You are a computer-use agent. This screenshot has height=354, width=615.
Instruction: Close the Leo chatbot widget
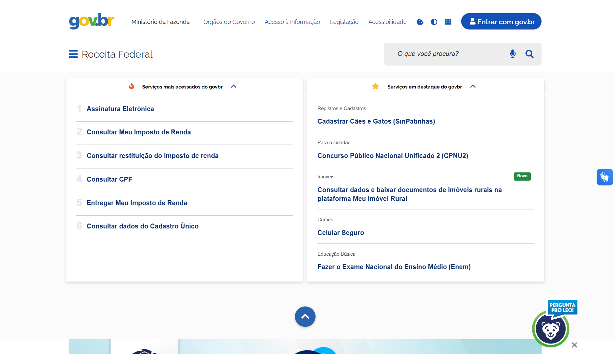(x=574, y=345)
